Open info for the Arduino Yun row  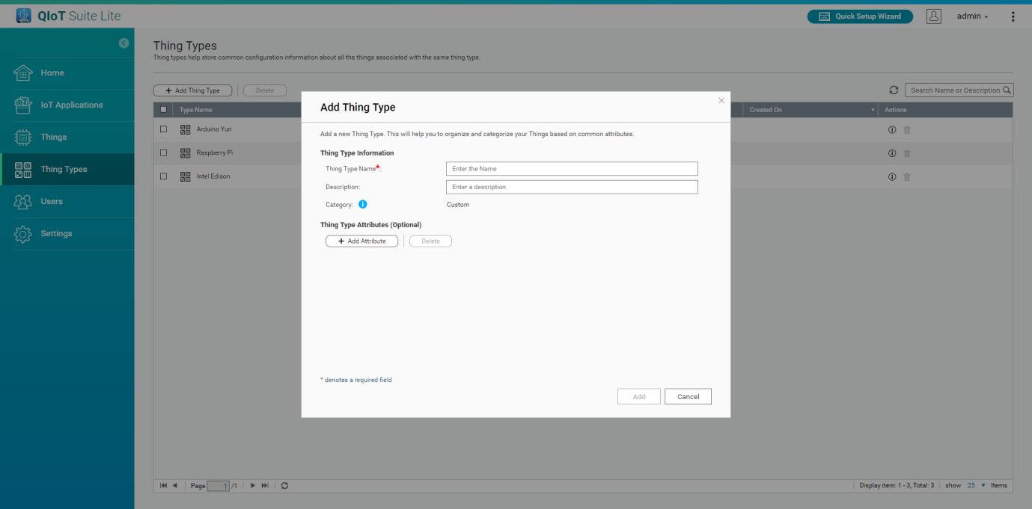click(892, 129)
